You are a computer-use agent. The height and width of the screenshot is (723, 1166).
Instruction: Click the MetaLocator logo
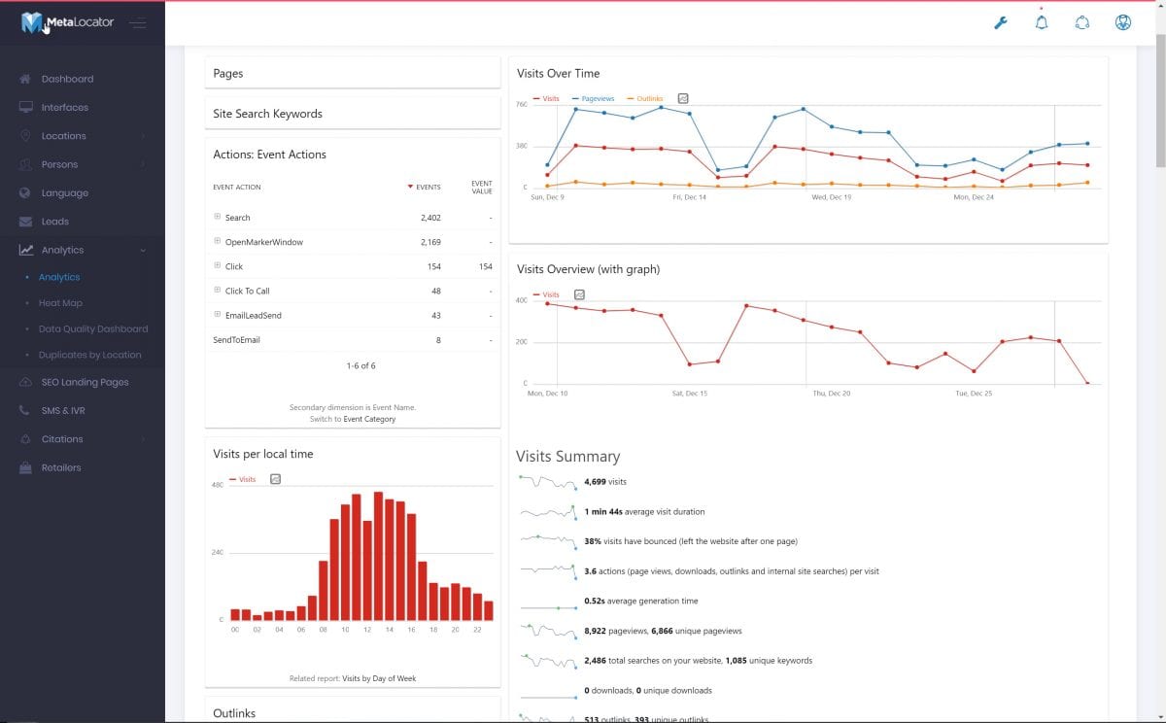click(67, 22)
